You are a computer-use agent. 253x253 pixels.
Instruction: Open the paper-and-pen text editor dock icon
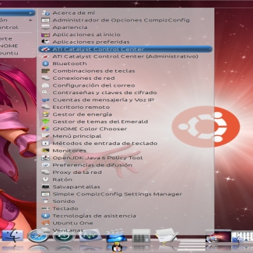tap(166, 236)
